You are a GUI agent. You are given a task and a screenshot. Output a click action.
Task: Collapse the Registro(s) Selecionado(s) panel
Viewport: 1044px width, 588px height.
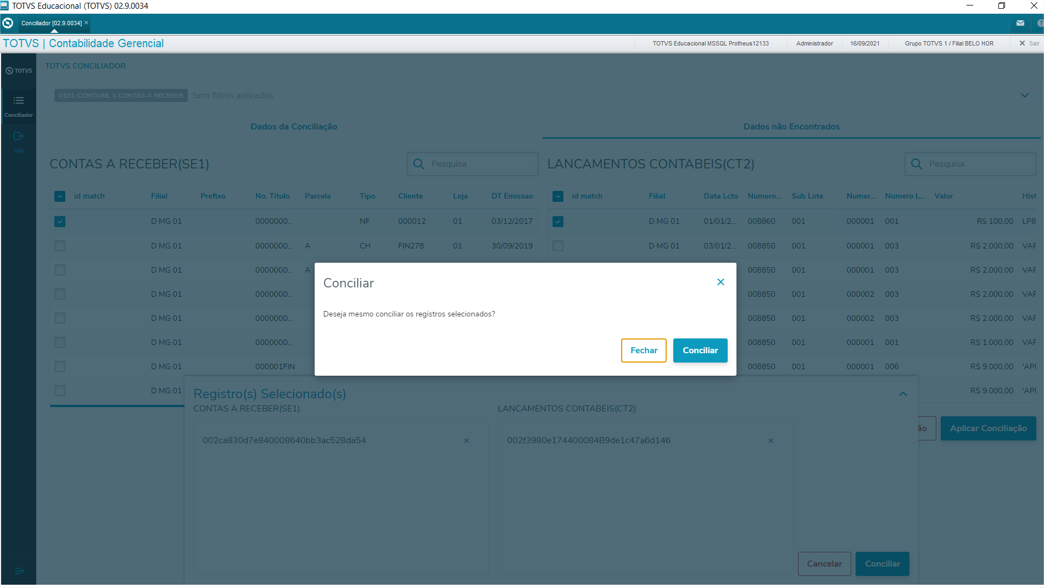pyautogui.click(x=903, y=394)
